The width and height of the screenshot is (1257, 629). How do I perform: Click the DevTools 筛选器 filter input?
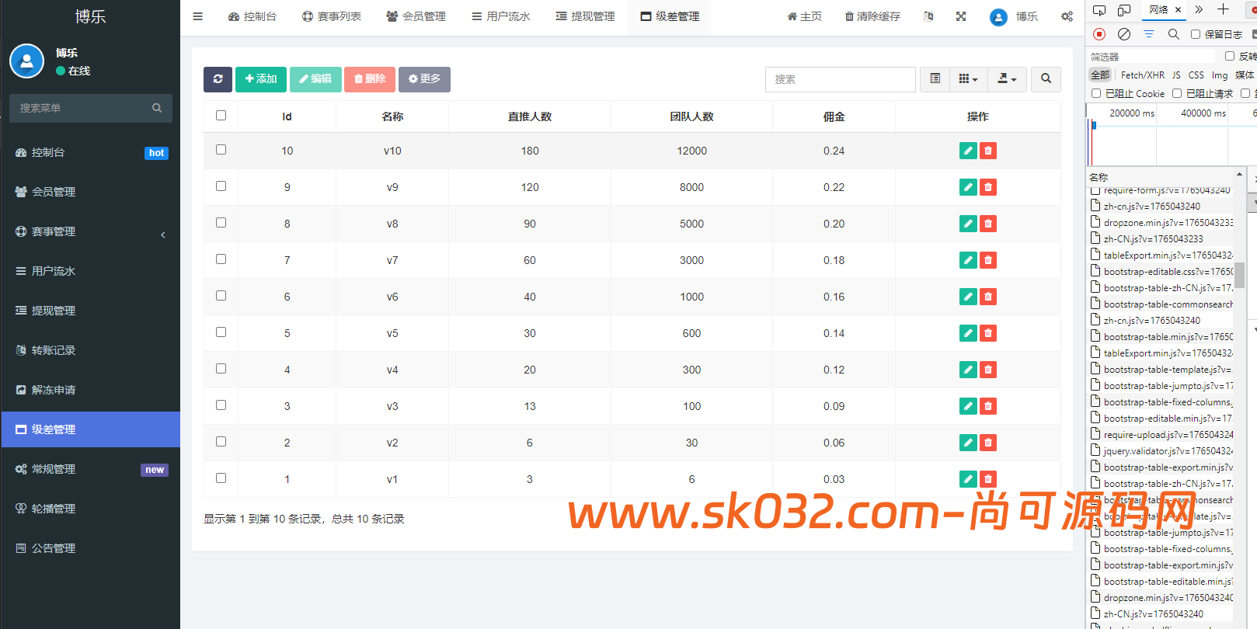click(1152, 57)
